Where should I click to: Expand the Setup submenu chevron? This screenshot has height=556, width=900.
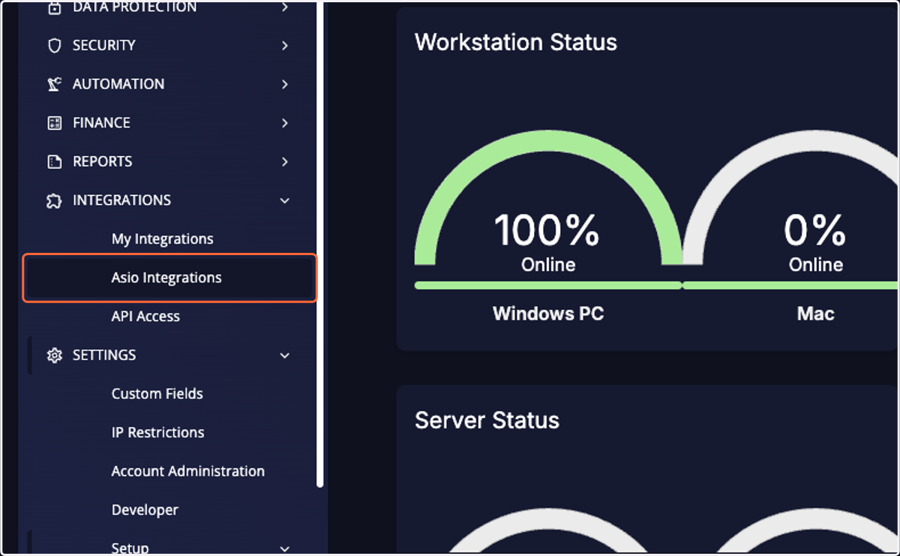[x=285, y=548]
